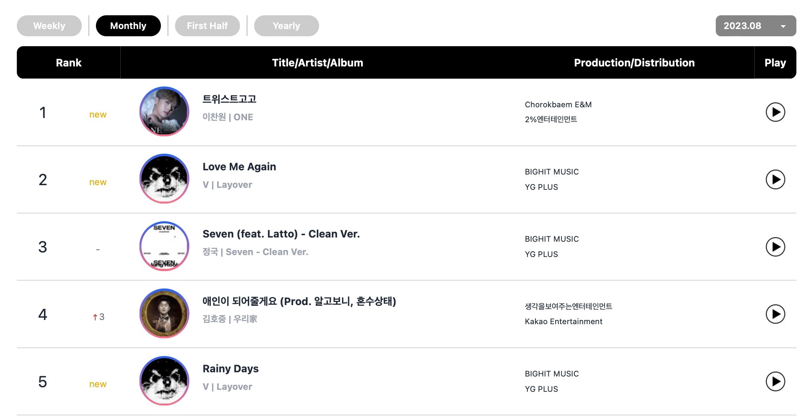The width and height of the screenshot is (809, 420).
Task: Open the song title Love Me Again
Action: point(239,167)
